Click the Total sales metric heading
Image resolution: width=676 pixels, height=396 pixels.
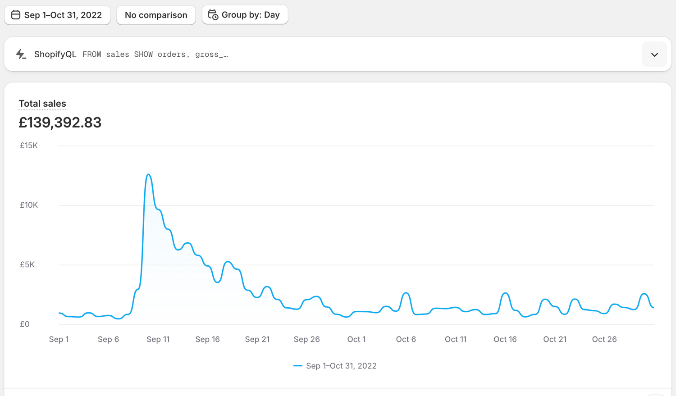(x=42, y=104)
